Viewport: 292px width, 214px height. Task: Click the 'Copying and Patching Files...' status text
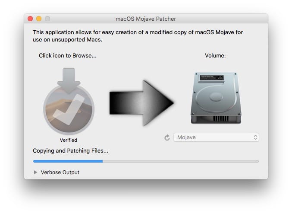(70, 151)
